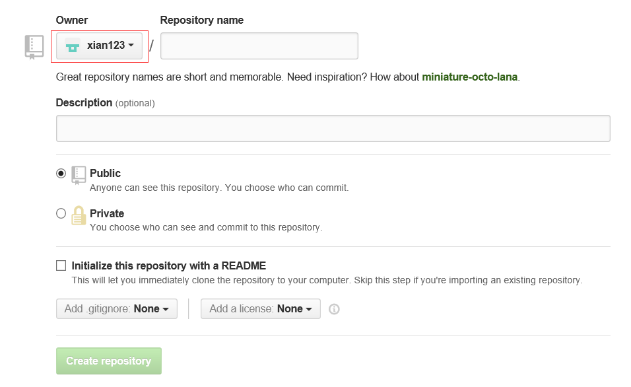Expand the Add .gitignore dropdown

click(117, 309)
